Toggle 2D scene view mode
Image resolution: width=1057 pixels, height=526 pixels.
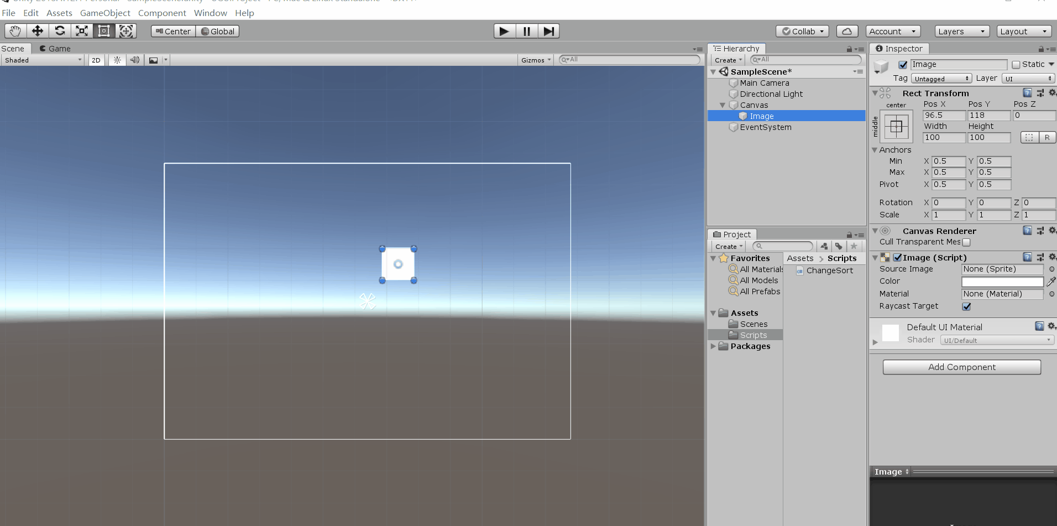(96, 60)
